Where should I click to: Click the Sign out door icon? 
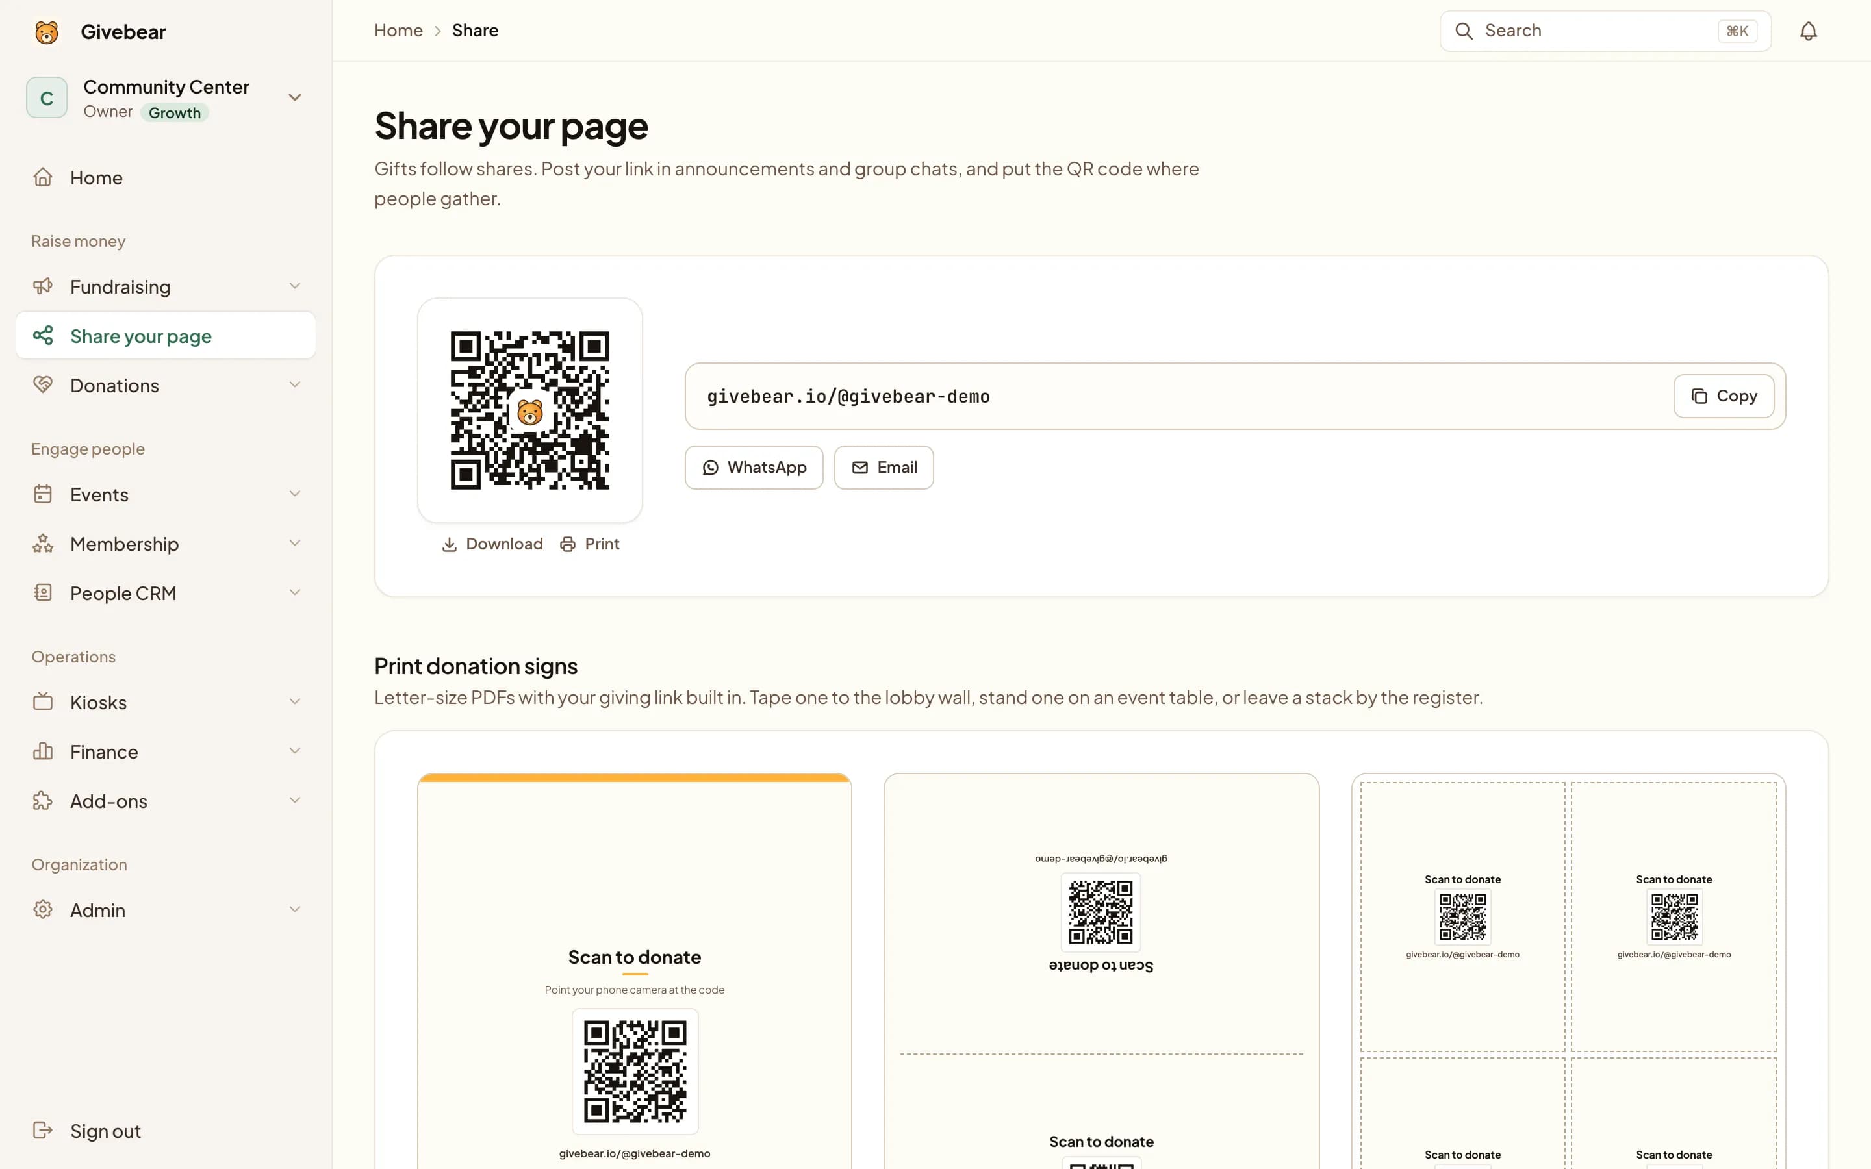(x=44, y=1130)
